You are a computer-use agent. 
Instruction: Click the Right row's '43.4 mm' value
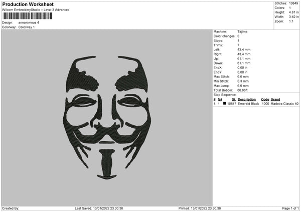[x=244, y=54]
